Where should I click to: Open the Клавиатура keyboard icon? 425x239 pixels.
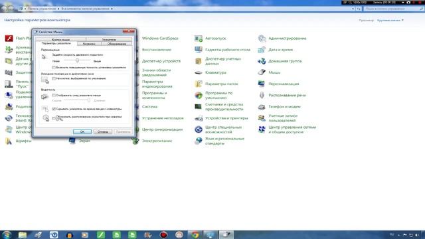pos(199,72)
